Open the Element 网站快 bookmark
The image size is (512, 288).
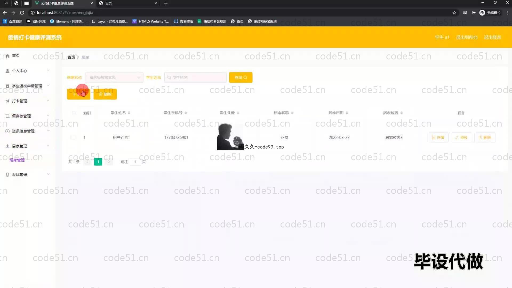67,21
